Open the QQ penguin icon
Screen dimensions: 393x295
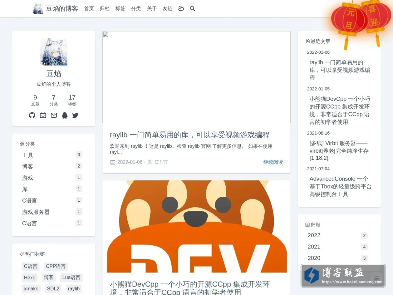tap(65, 115)
